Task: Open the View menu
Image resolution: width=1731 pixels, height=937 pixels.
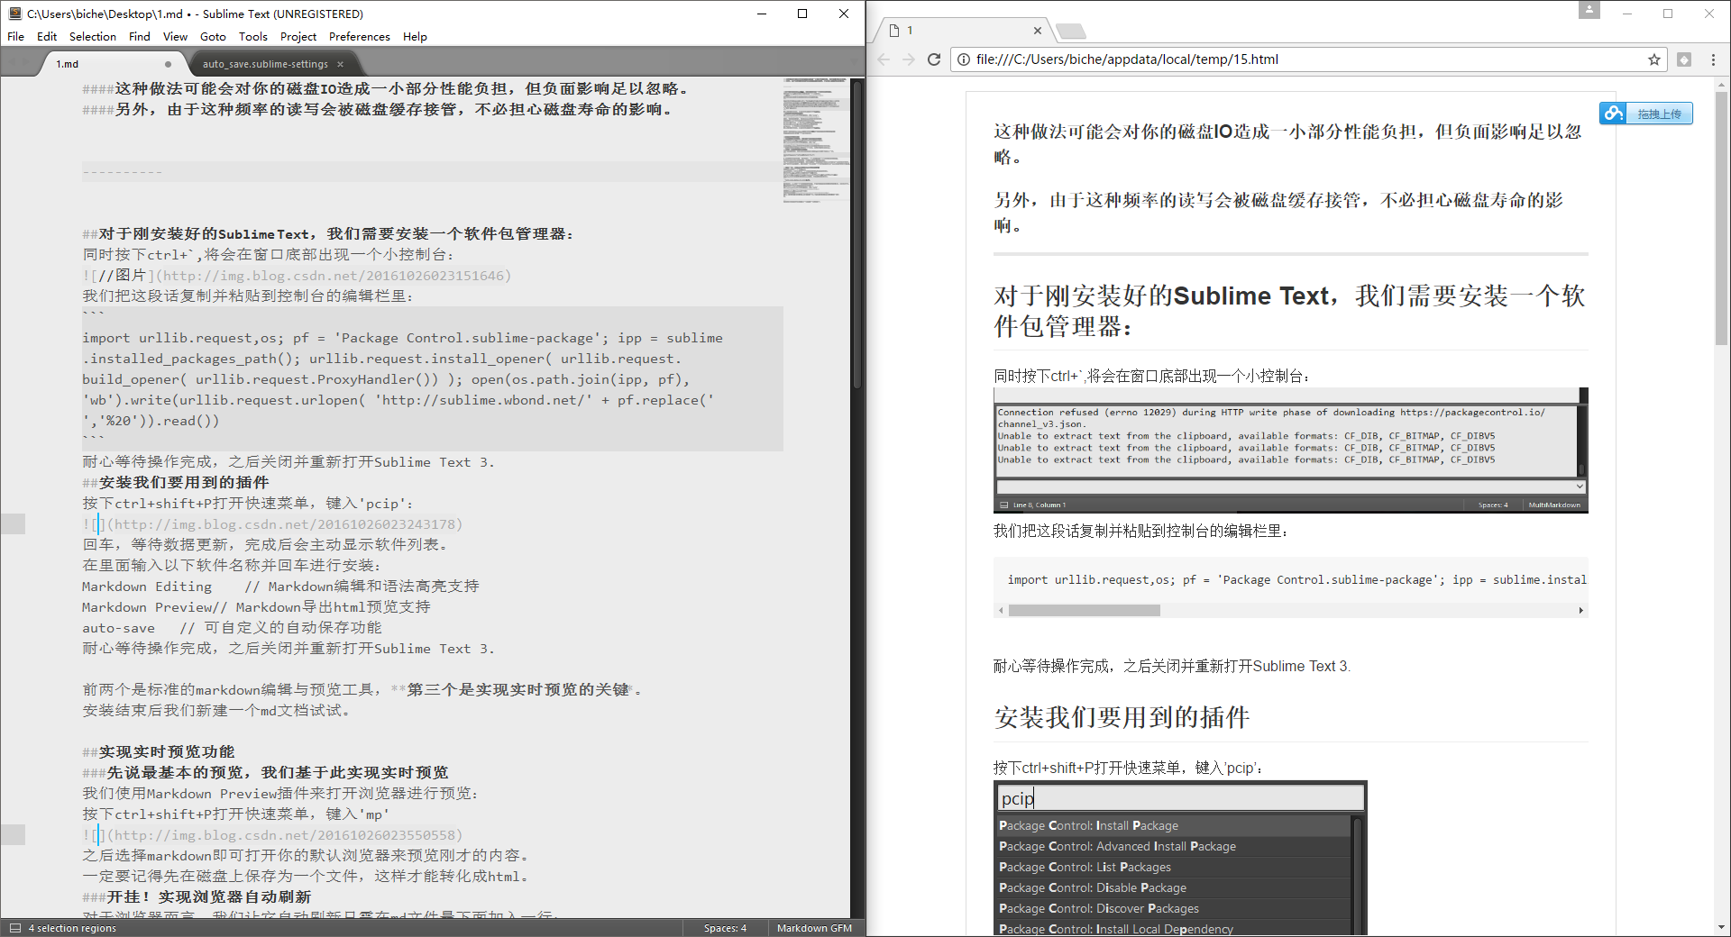Action: pyautogui.click(x=175, y=37)
